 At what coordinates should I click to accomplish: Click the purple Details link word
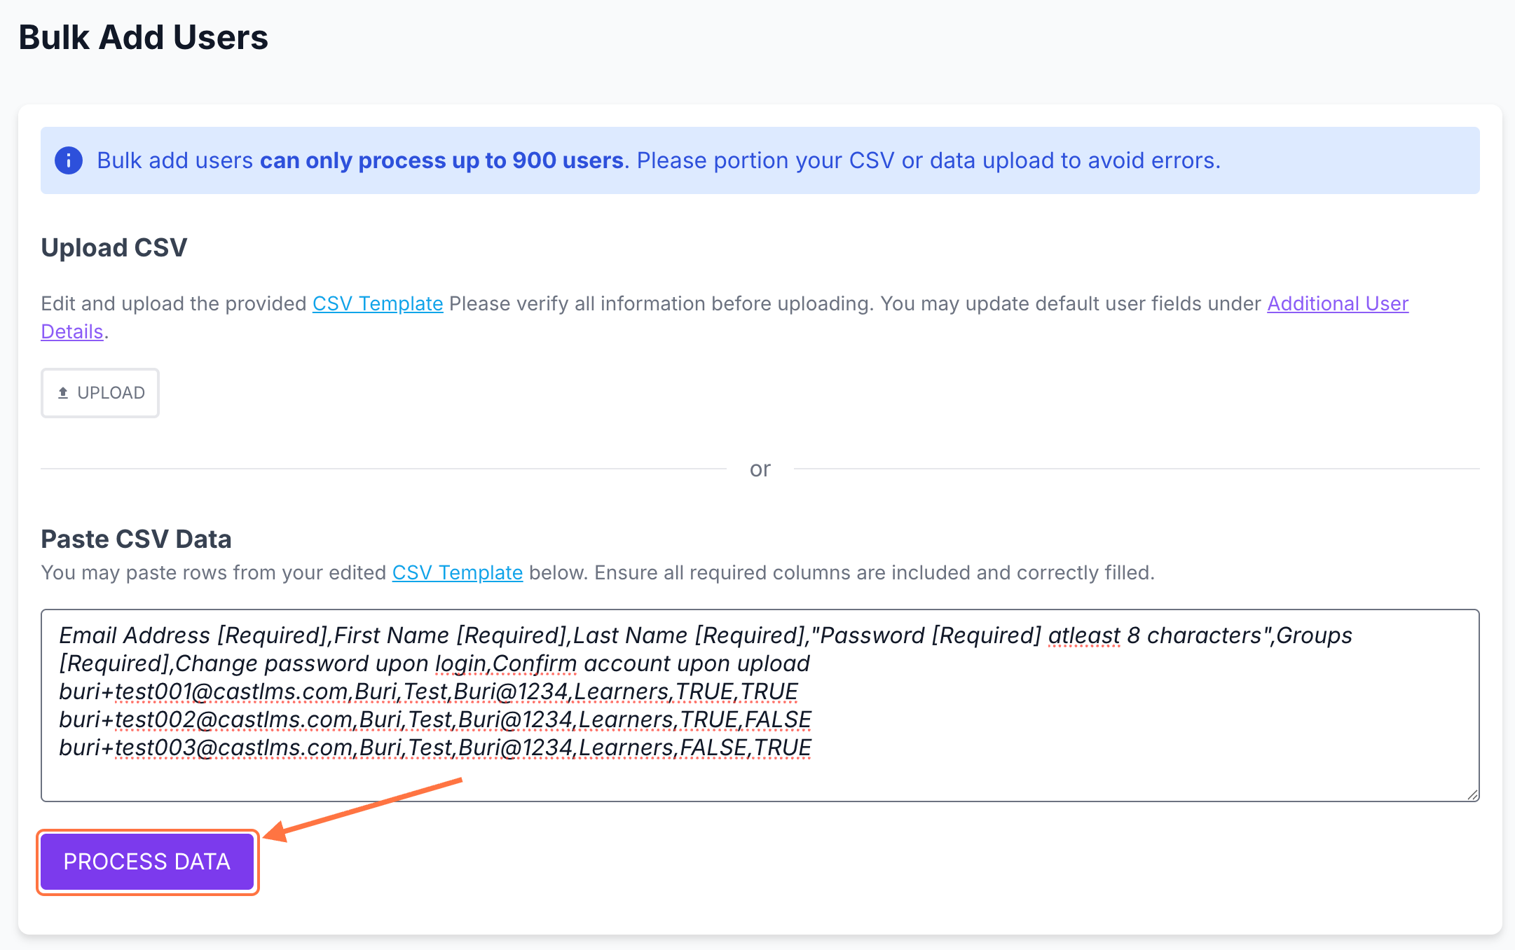pyautogui.click(x=72, y=331)
